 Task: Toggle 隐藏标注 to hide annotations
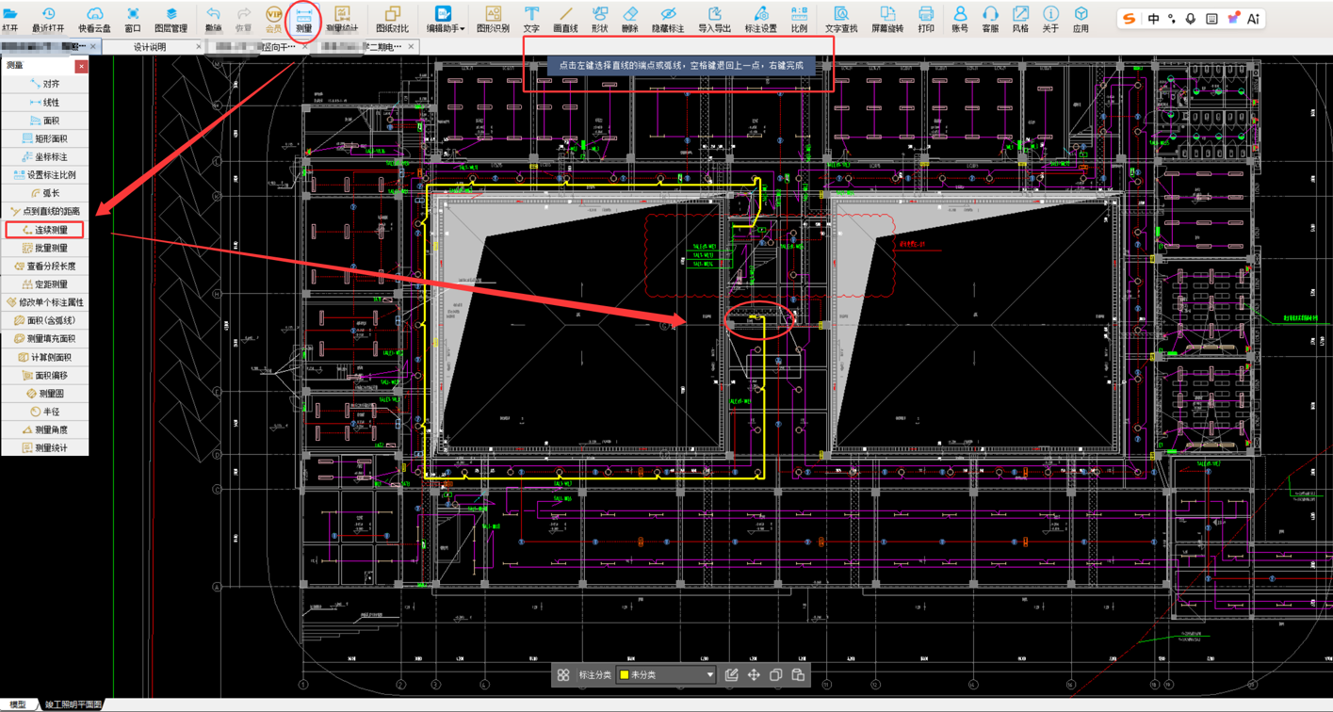click(668, 19)
